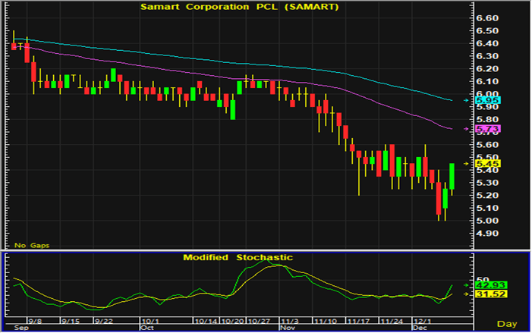This screenshot has width=532, height=333.
Task: Open the Day timeframe label
Action: [515, 325]
